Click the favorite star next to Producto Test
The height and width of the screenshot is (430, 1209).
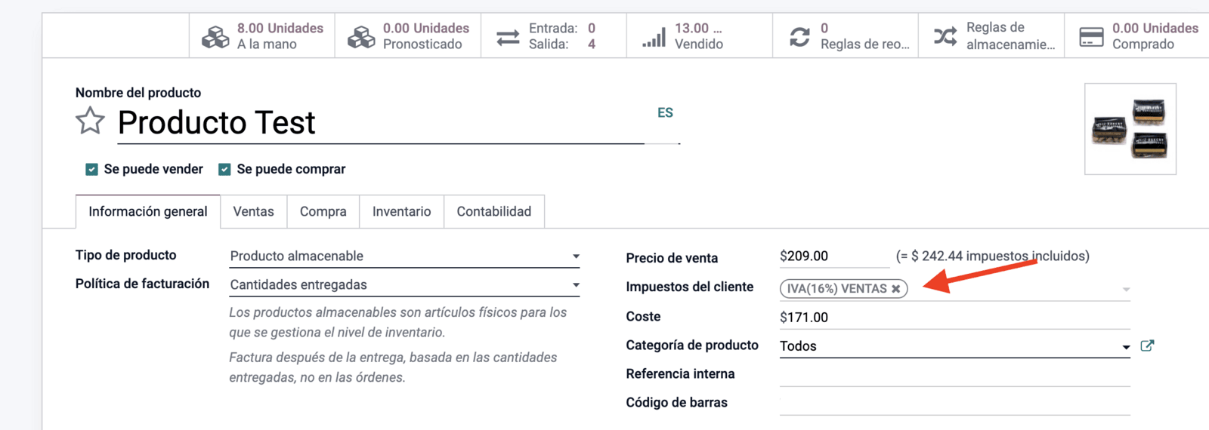[x=90, y=121]
